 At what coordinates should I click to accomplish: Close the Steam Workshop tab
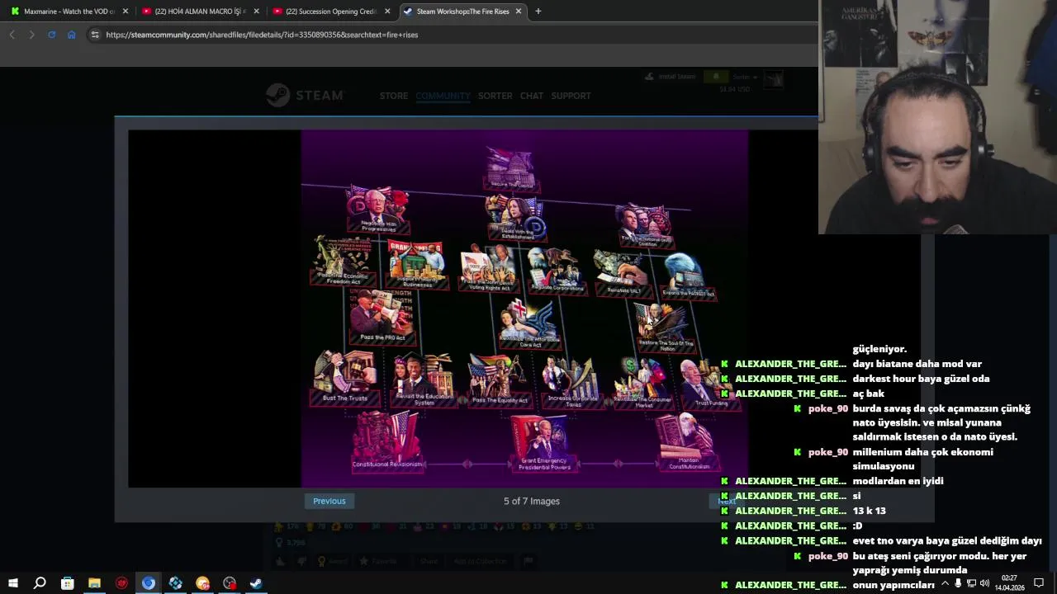pos(519,12)
